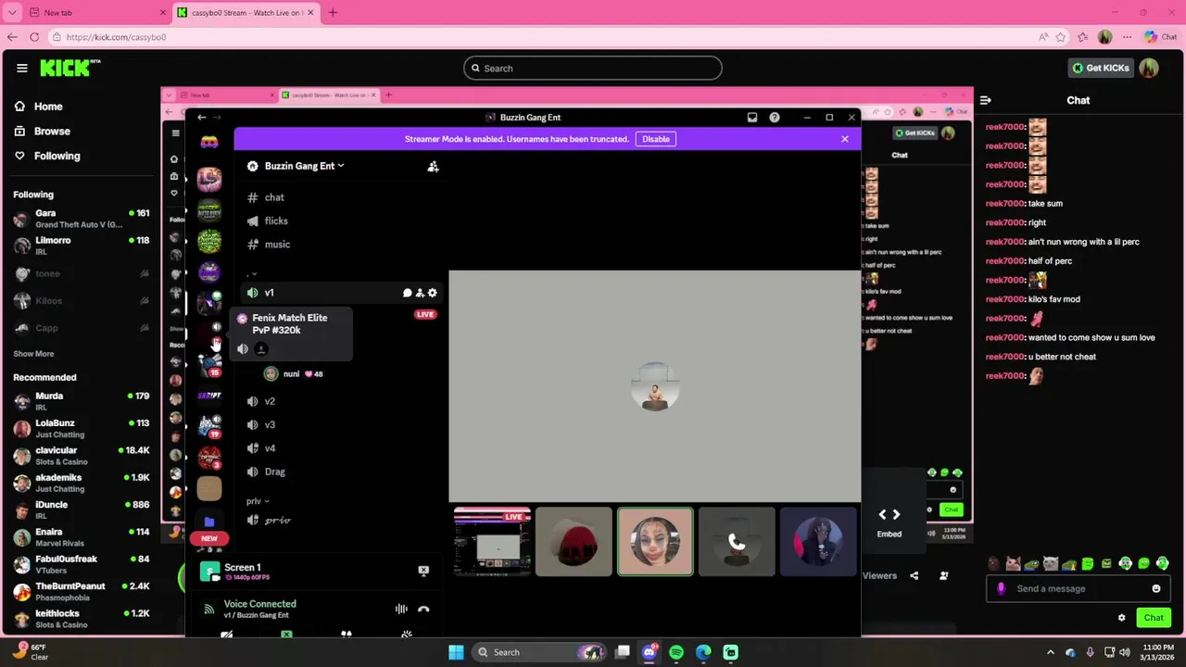Open Discord from the taskbar
The image size is (1186, 667).
point(650,652)
